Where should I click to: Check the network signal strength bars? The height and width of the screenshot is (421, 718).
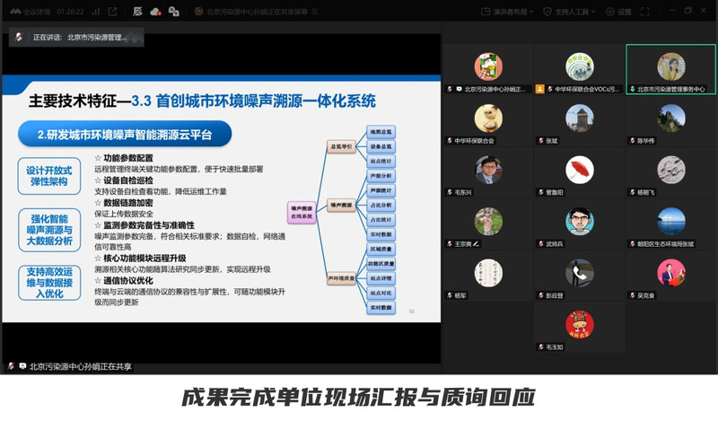point(96,12)
